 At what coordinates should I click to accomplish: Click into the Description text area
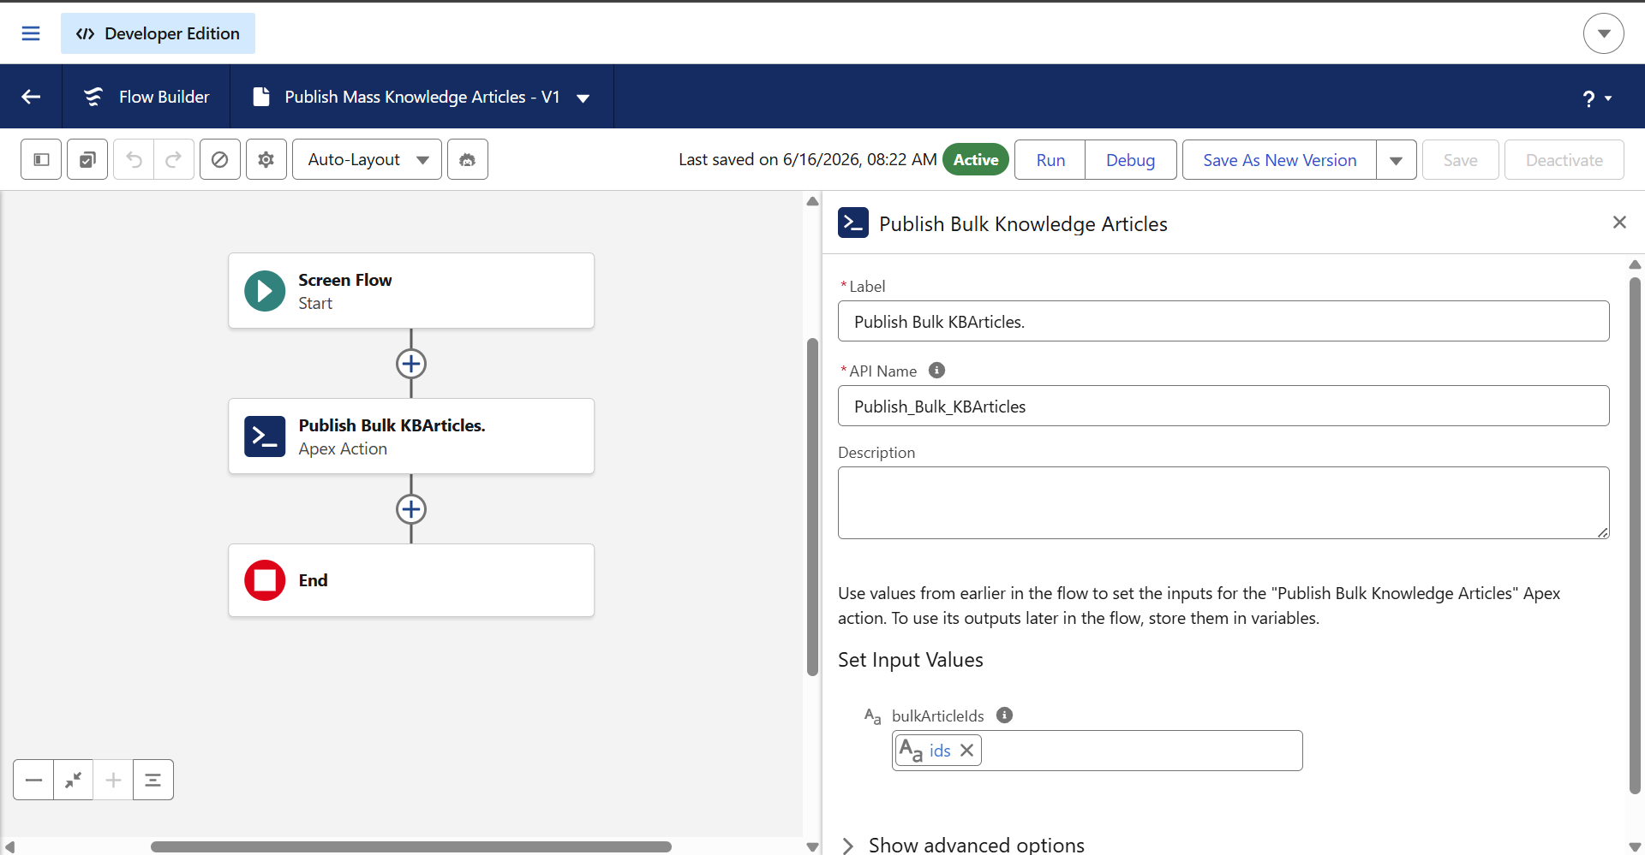1223,502
